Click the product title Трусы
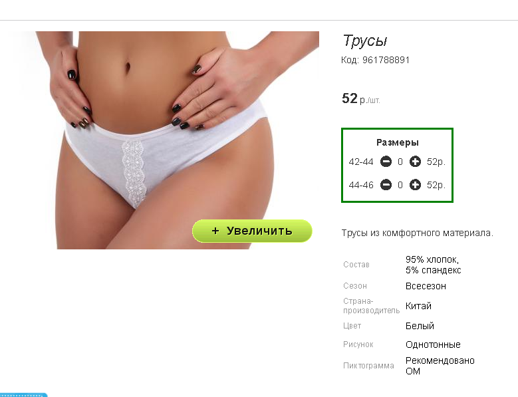The height and width of the screenshot is (397, 518). click(364, 41)
